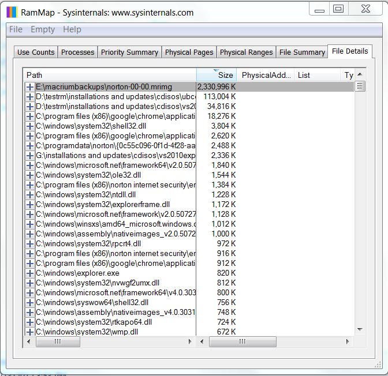388x376 pixels.
Task: Expand the norton-00-00.mrimg entry
Action: tap(30, 87)
